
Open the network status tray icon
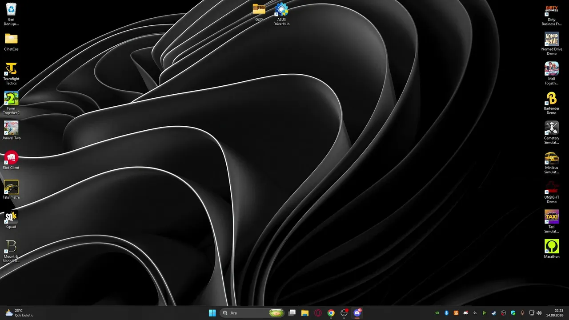coord(532,313)
